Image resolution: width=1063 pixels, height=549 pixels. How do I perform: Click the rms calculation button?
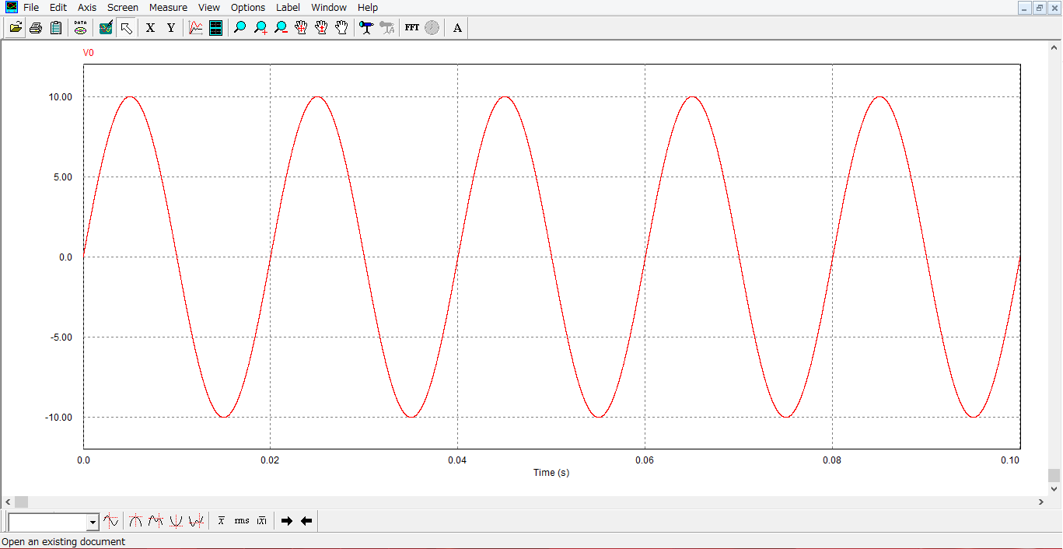click(242, 521)
